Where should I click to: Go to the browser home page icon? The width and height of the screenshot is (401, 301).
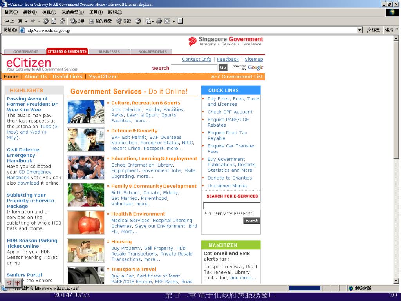(x=62, y=21)
